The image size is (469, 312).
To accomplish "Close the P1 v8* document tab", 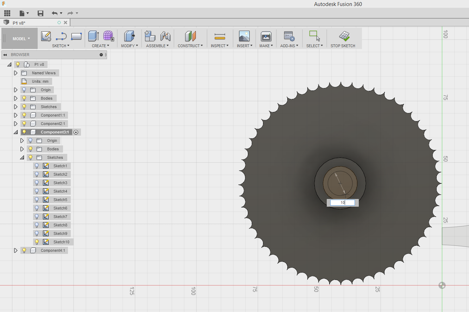I will coord(65,23).
